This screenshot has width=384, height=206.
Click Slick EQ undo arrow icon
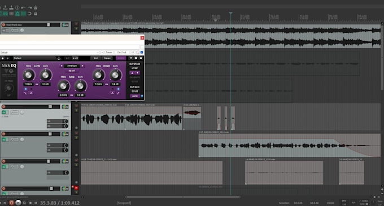coord(3,58)
